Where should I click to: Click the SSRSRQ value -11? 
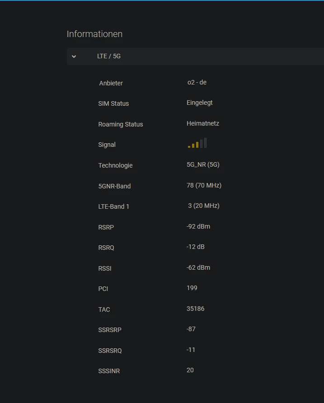click(191, 350)
